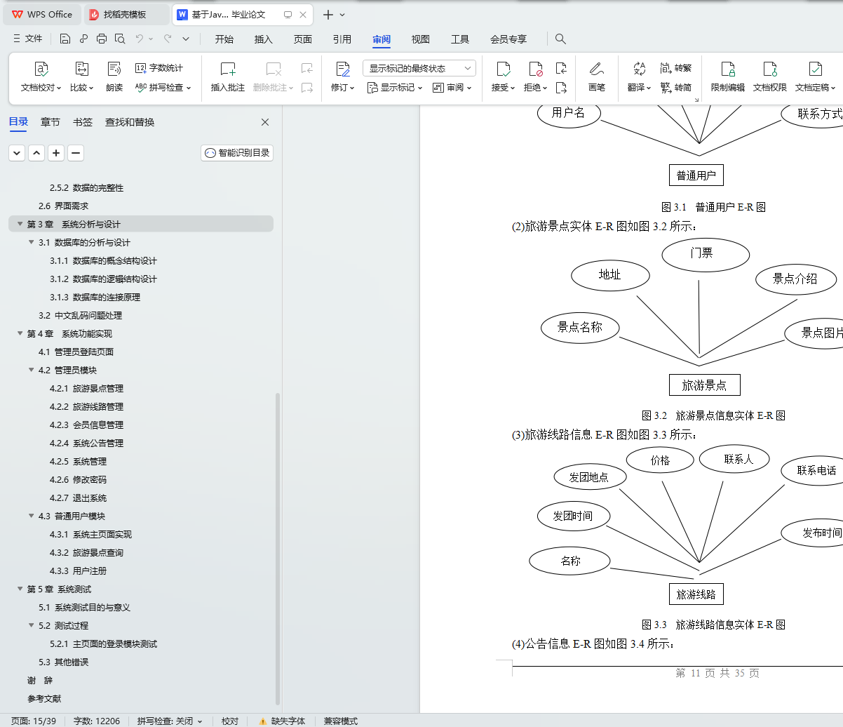Start 朗读 read aloud
The width and height of the screenshot is (843, 727).
tap(114, 77)
